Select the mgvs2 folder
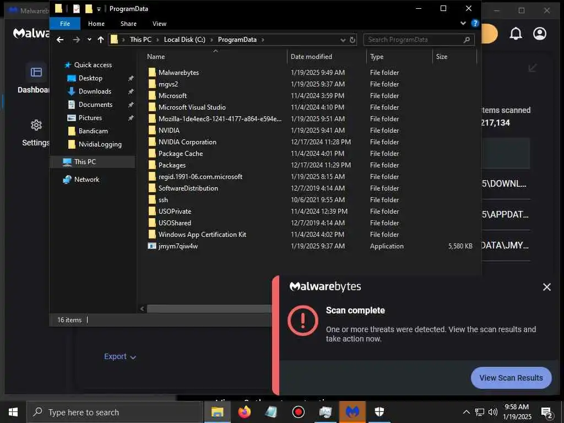The width and height of the screenshot is (564, 423). pyautogui.click(x=168, y=84)
